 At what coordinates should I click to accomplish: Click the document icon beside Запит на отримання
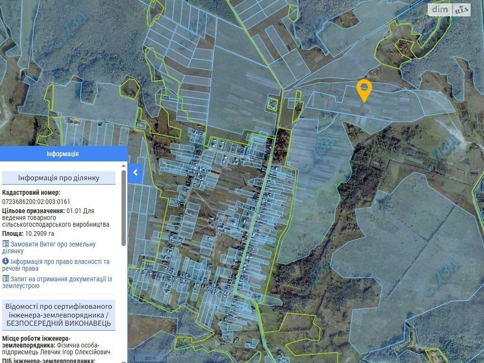[x=5, y=279]
